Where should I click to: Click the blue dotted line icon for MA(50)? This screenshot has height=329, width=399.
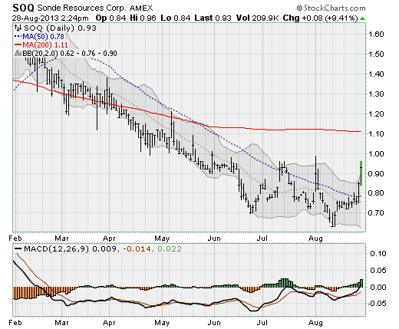18,37
